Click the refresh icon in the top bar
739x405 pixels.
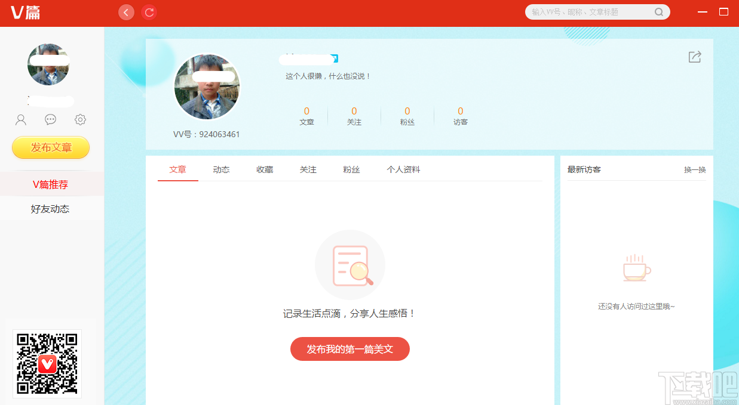tap(149, 12)
